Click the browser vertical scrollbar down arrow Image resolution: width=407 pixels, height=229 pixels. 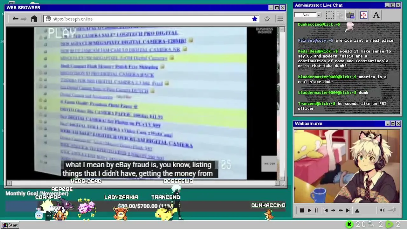[282, 178]
